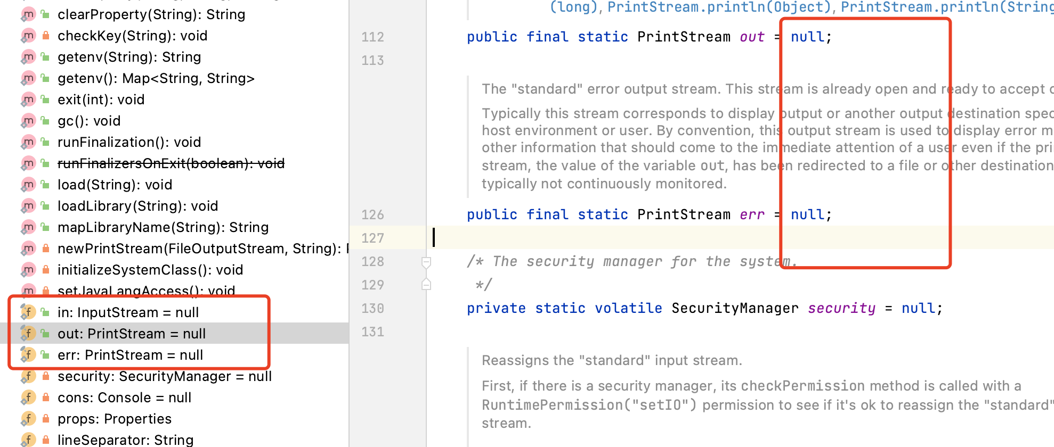Select the deprecated runFinalizersOnExit(boolean) method

(171, 163)
